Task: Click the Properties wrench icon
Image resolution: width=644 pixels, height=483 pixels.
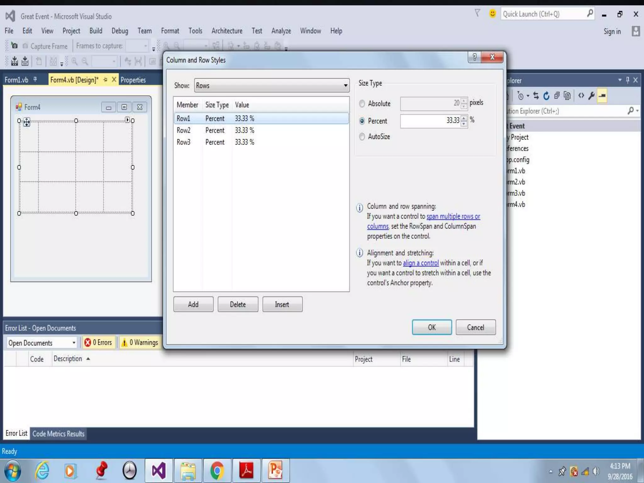Action: [591, 96]
